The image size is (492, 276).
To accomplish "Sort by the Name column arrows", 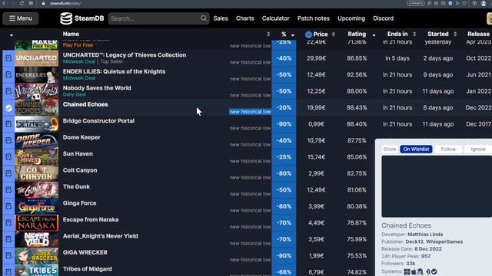I will click(x=268, y=34).
